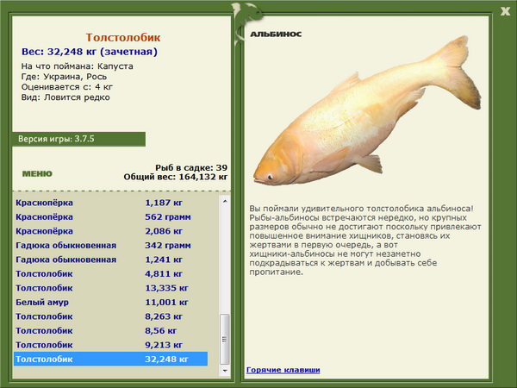Select highlighted Толстолобик 32,248 кг row
This screenshot has width=517, height=388.
tap(110, 359)
